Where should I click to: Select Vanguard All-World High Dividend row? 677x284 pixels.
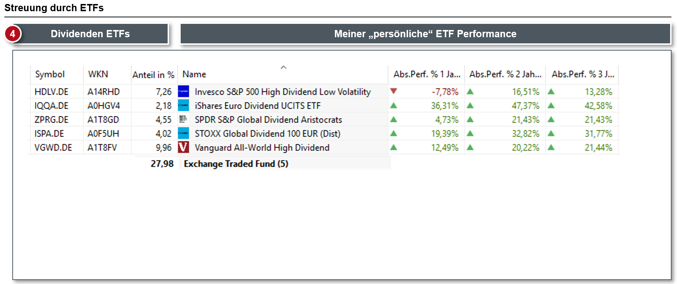[262, 148]
